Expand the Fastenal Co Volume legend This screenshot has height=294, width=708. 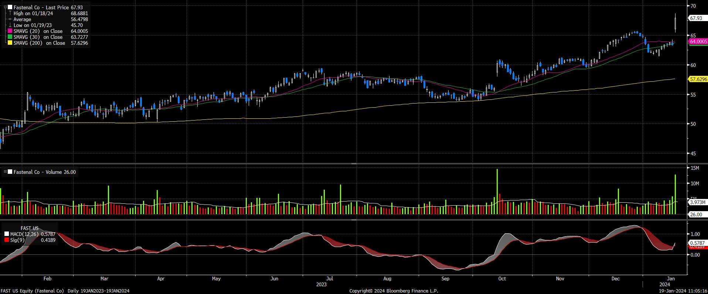pyautogui.click(x=5, y=172)
